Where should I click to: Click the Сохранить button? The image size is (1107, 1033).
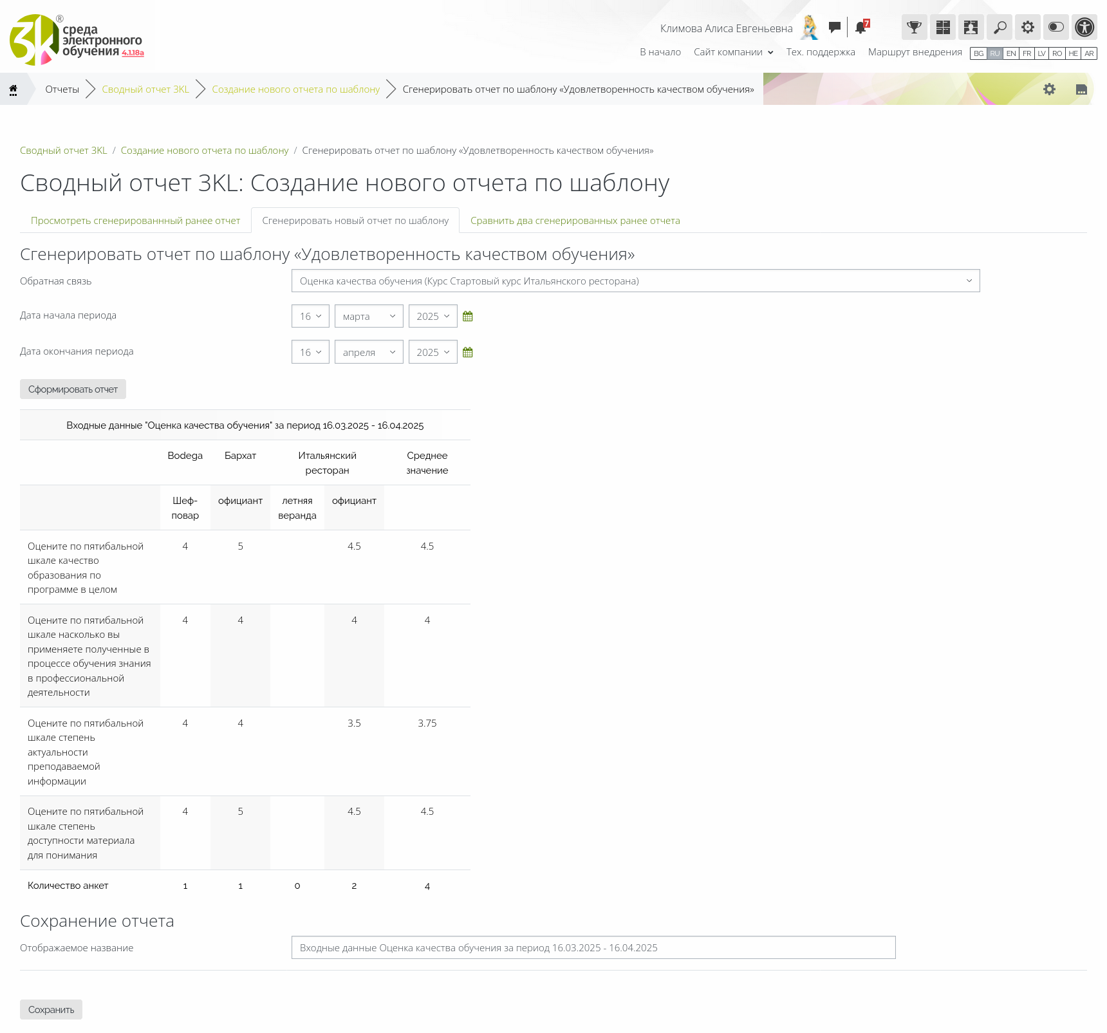[51, 1010]
